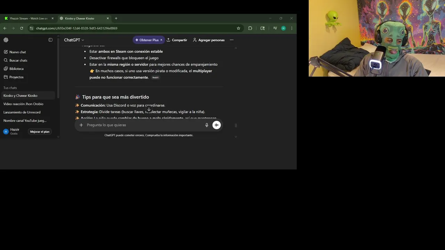This screenshot has width=445, height=250.
Task: Open the ChatGPT model selector dropdown
Action: (x=74, y=40)
